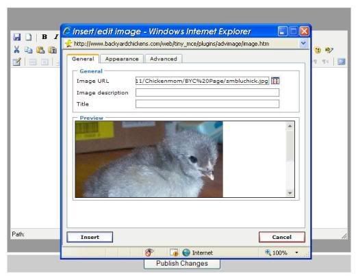The height and width of the screenshot is (278, 356).
Task: Click the preview scrollbar down arrow
Action: 290,193
